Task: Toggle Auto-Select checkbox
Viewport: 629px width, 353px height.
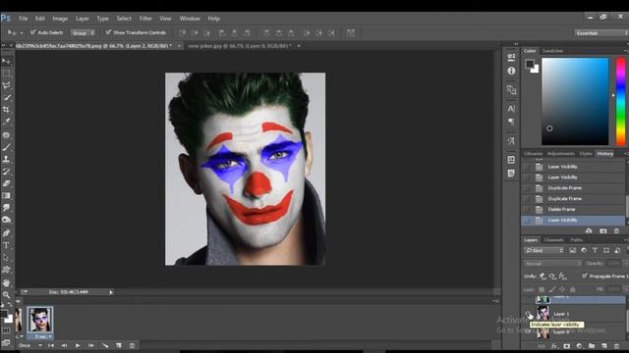Action: (x=32, y=32)
